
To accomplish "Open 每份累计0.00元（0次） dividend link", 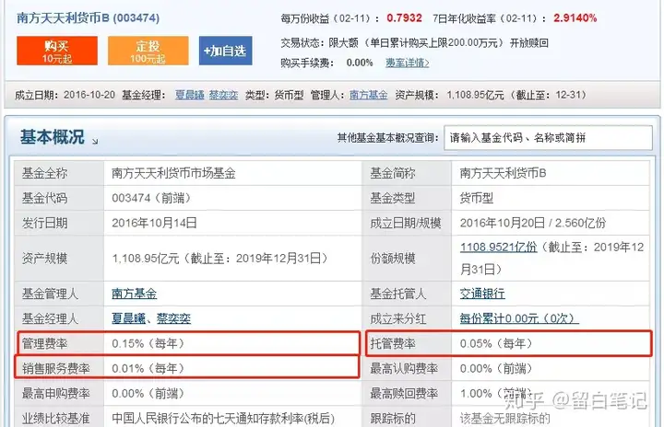I will (519, 318).
